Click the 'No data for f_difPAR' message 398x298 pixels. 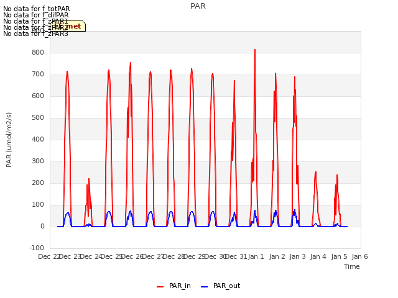pos(36,15)
